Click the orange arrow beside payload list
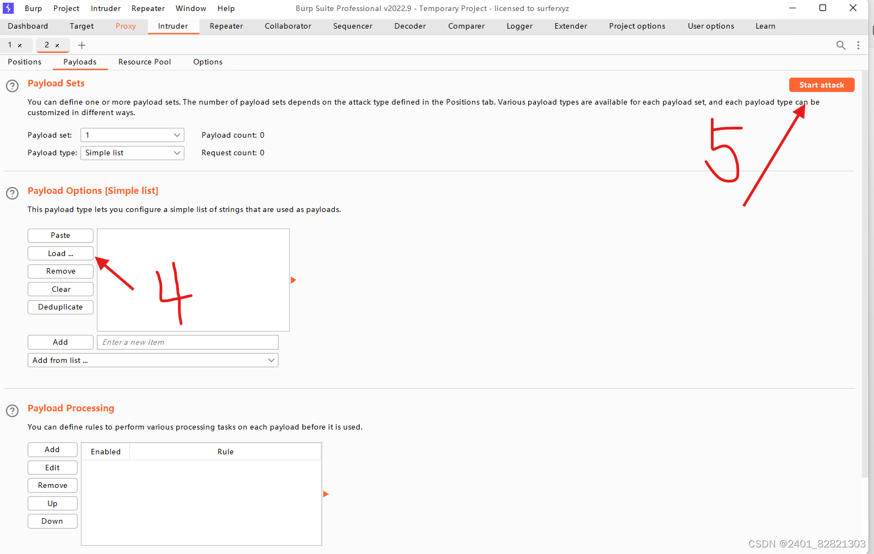The image size is (874, 554). pyautogui.click(x=293, y=280)
